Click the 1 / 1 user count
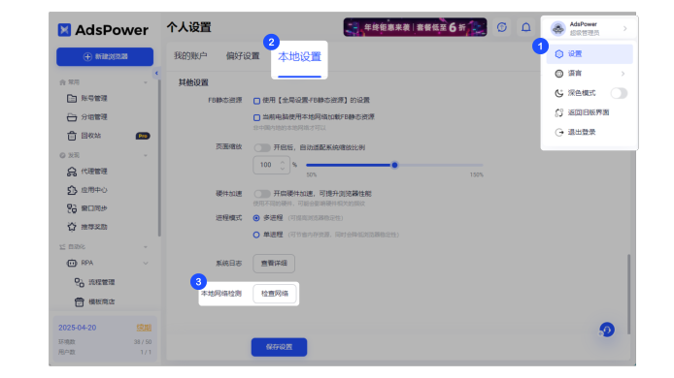 tap(146, 352)
